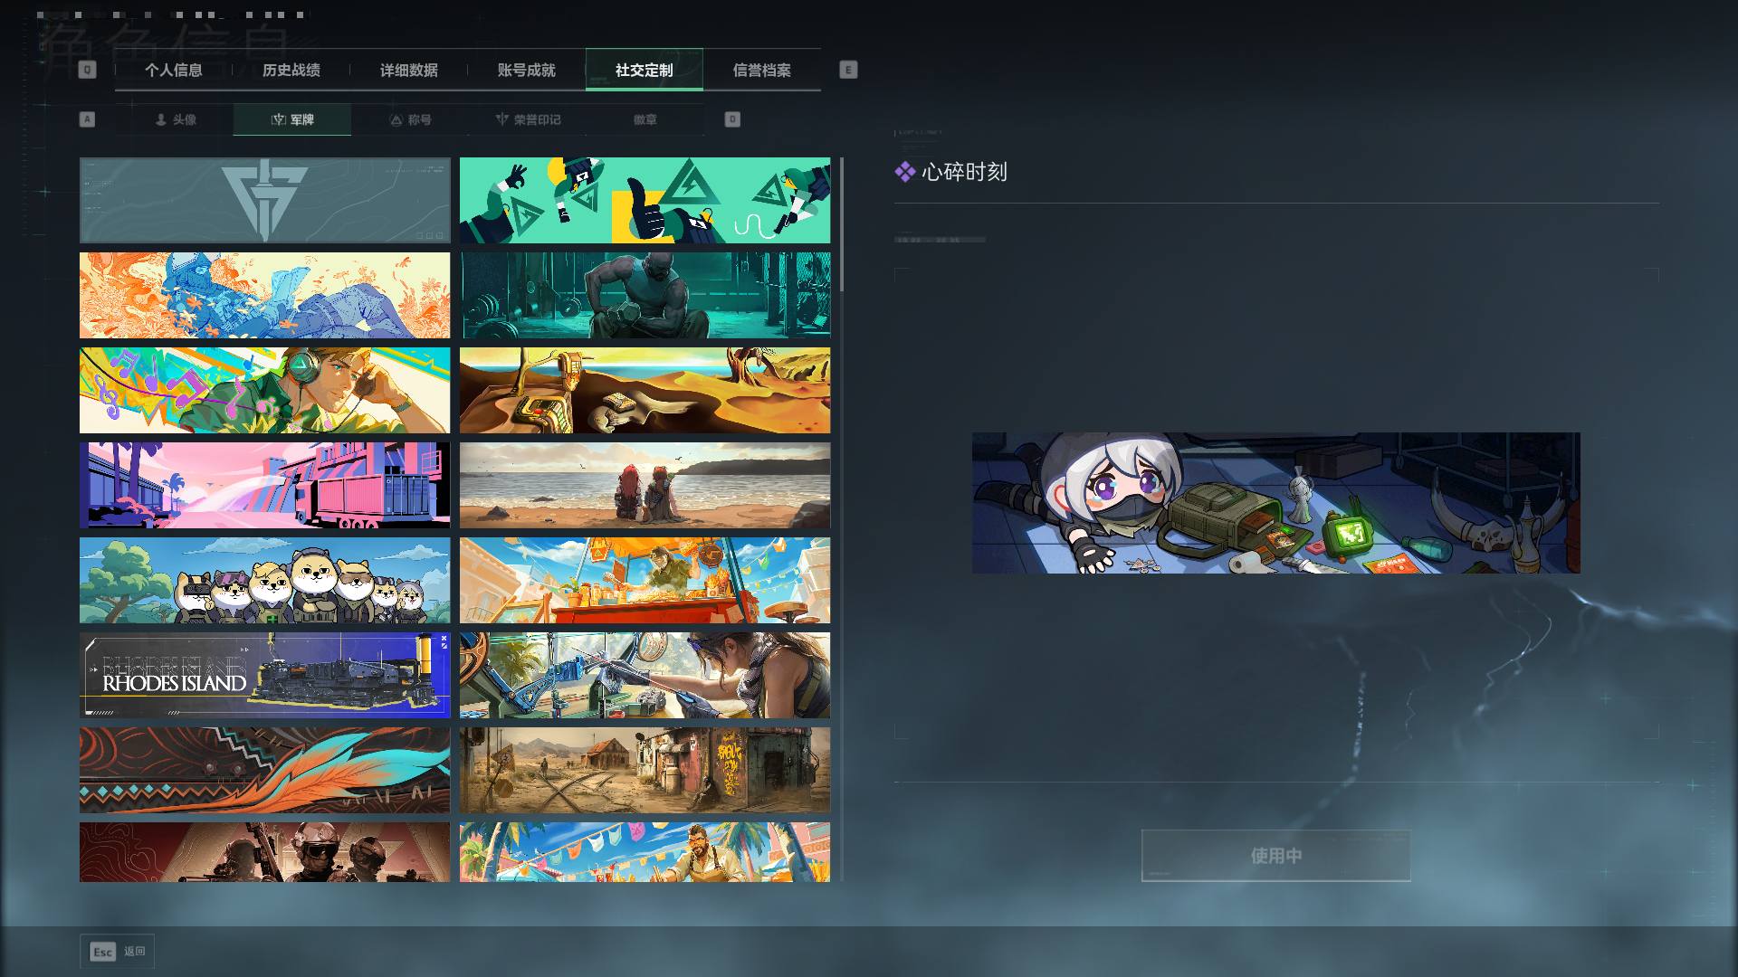Choose the orange and blue floral banner

pyautogui.click(x=264, y=296)
